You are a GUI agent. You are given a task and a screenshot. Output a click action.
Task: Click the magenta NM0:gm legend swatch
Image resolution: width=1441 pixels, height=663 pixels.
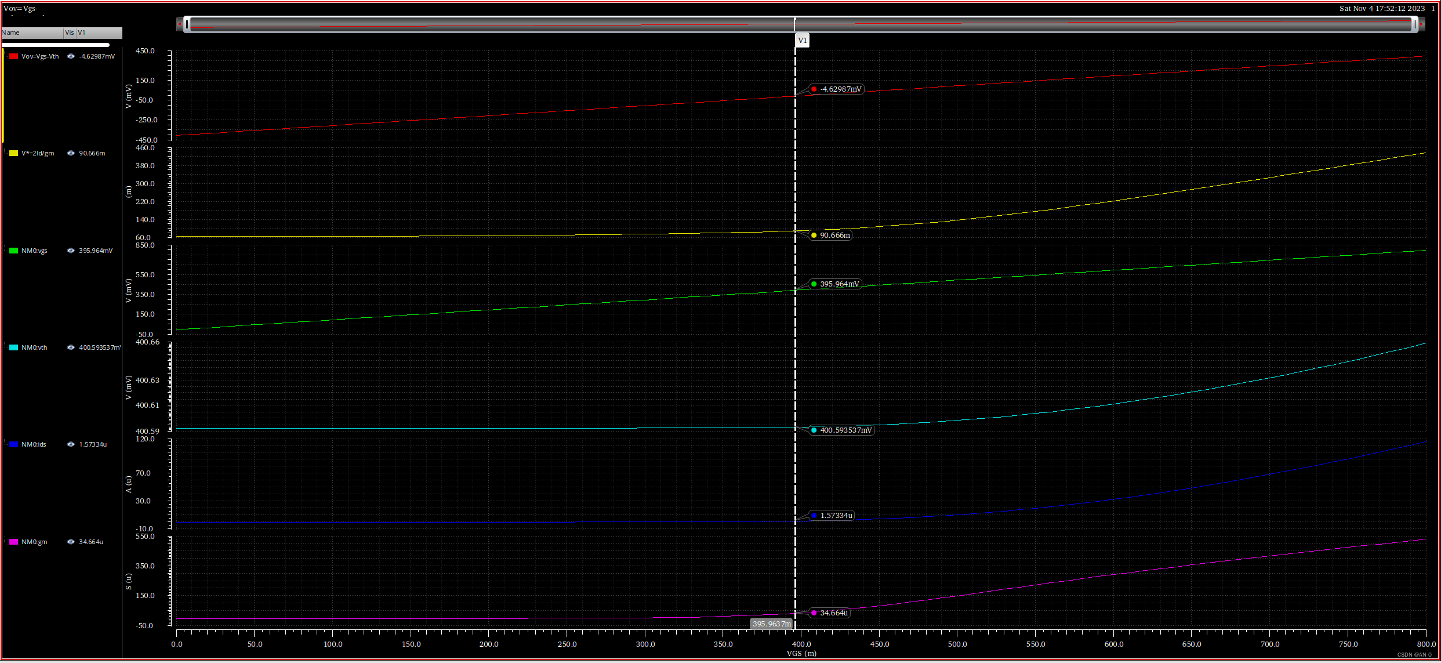14,542
